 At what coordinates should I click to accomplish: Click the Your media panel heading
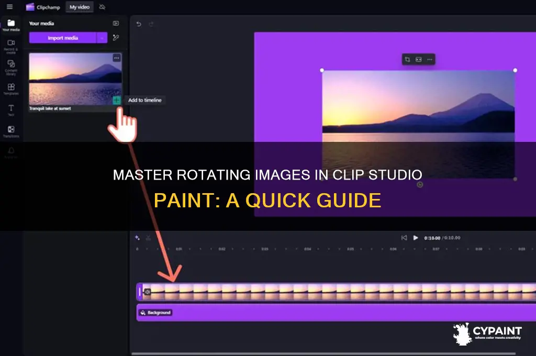tap(41, 23)
